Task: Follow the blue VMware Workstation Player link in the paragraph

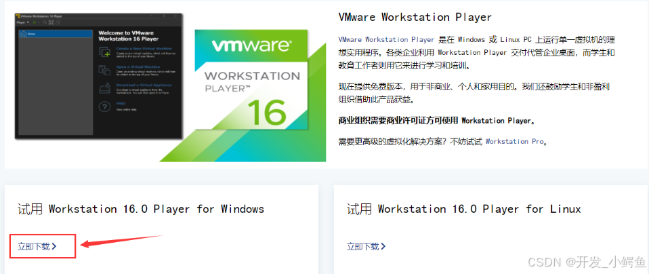Action: tap(386, 40)
